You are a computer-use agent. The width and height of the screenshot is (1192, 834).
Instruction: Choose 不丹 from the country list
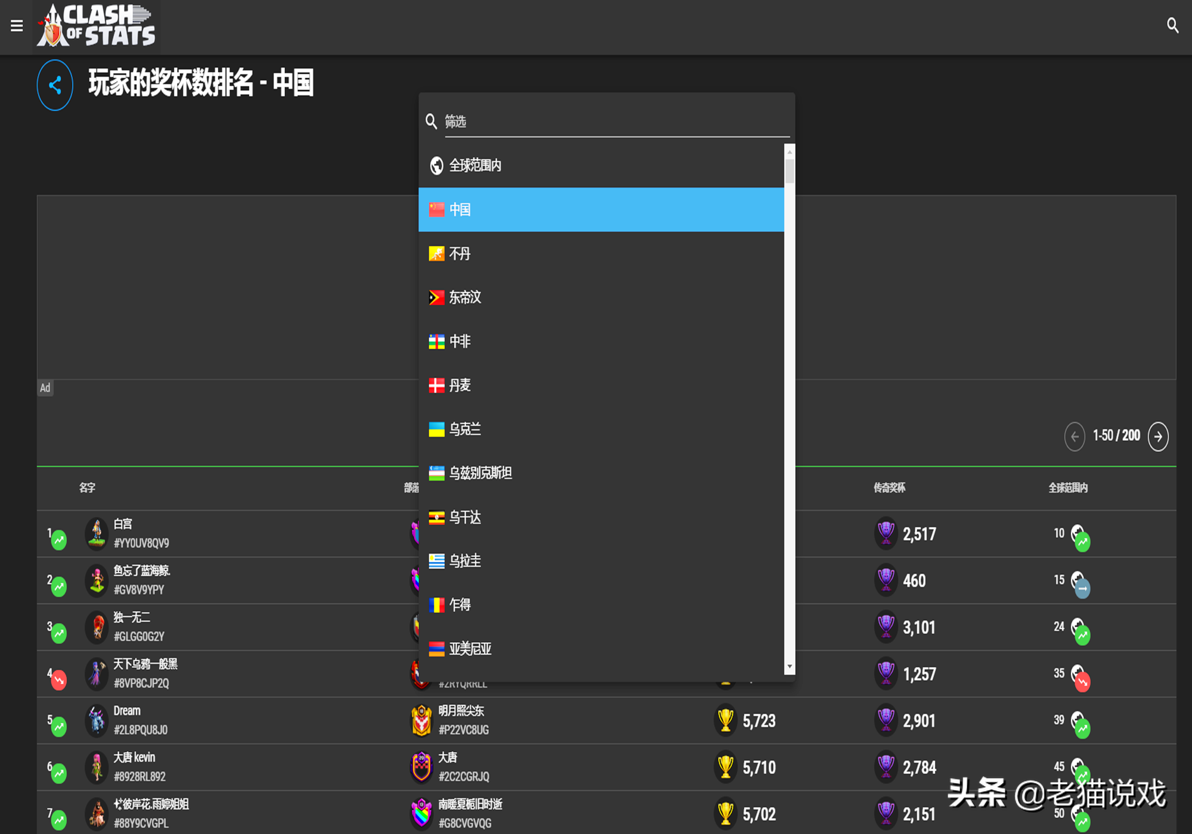click(x=601, y=254)
